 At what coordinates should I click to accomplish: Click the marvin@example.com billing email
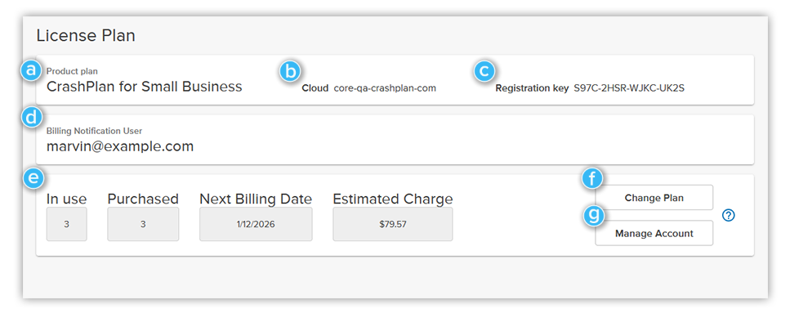pos(120,146)
